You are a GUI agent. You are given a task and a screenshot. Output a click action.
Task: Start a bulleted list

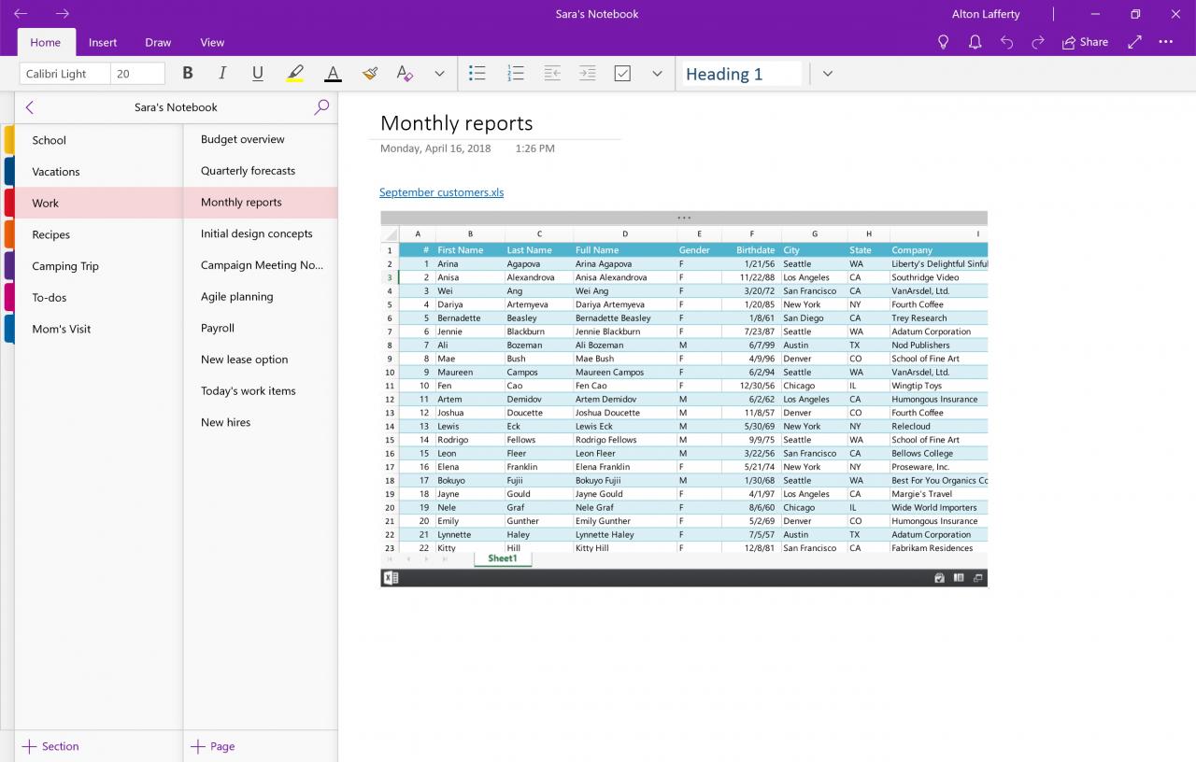[477, 73]
